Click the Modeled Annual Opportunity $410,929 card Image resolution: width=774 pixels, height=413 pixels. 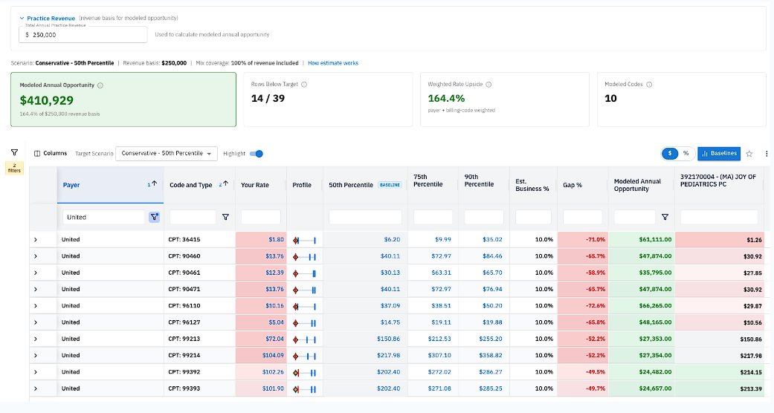(123, 100)
